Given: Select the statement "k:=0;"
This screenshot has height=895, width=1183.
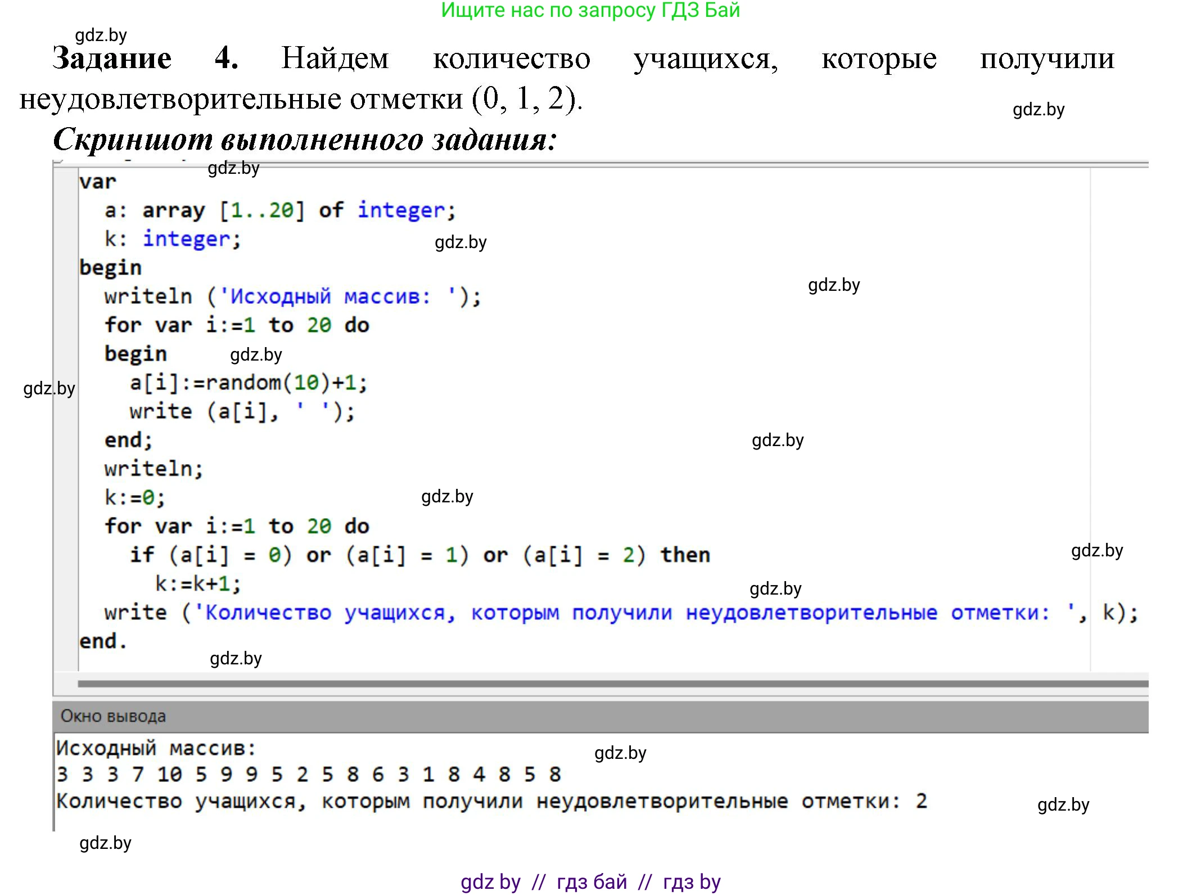Looking at the screenshot, I should [x=133, y=496].
